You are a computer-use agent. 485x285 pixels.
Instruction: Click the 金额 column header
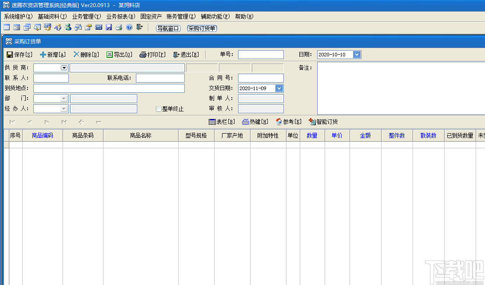(365, 135)
